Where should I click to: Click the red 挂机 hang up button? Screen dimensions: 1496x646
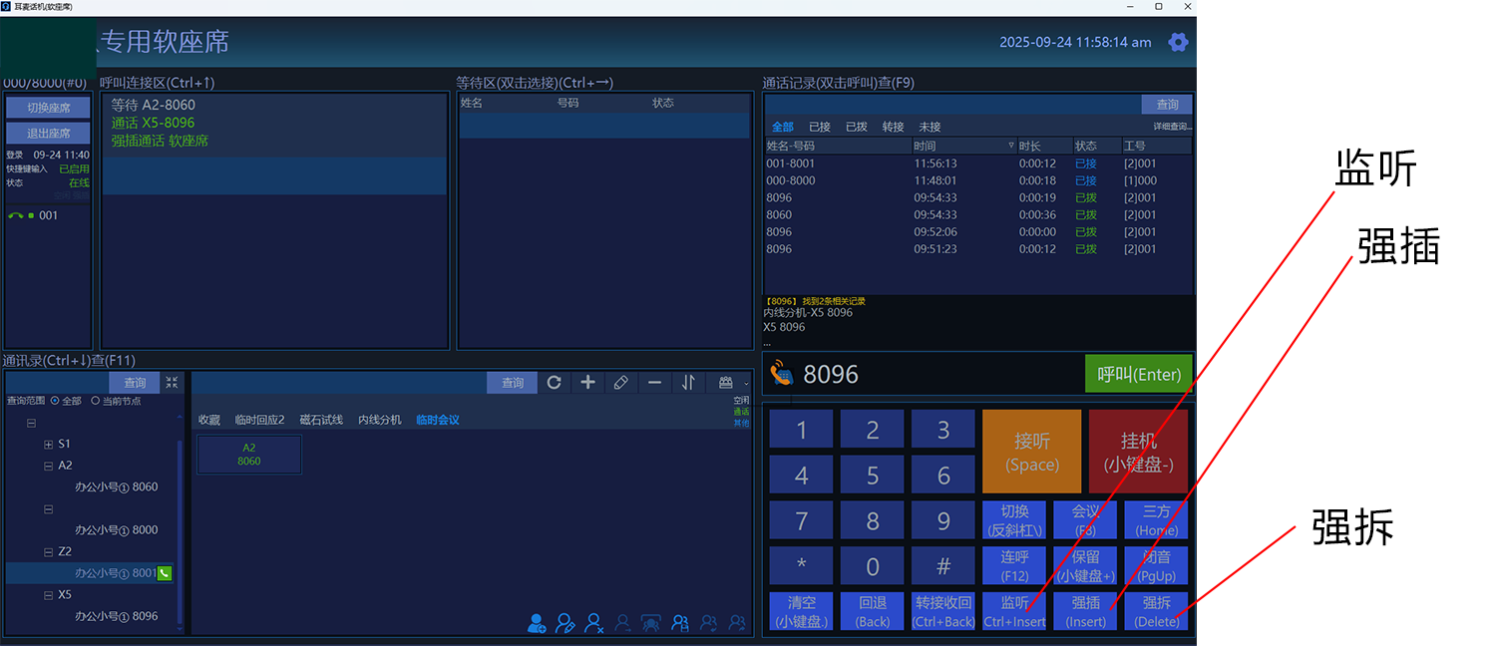[1138, 452]
